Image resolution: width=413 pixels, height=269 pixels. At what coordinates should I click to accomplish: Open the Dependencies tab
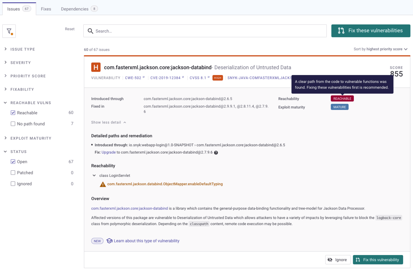(79, 9)
